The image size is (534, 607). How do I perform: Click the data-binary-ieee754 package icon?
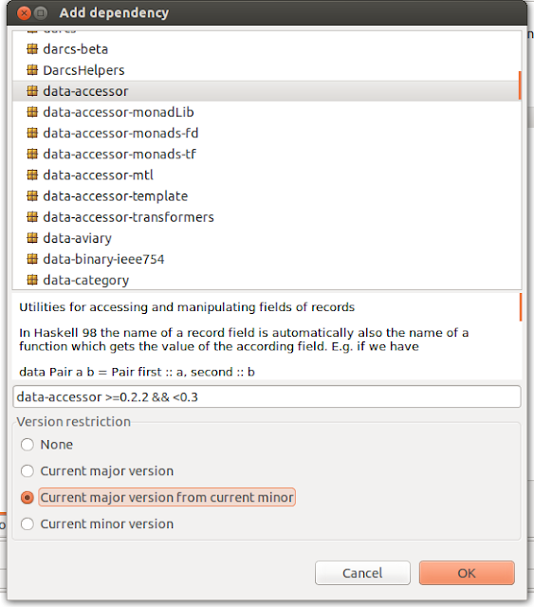coord(32,259)
